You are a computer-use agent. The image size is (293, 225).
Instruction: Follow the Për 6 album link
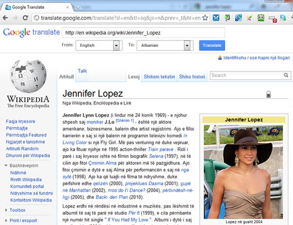point(134,213)
